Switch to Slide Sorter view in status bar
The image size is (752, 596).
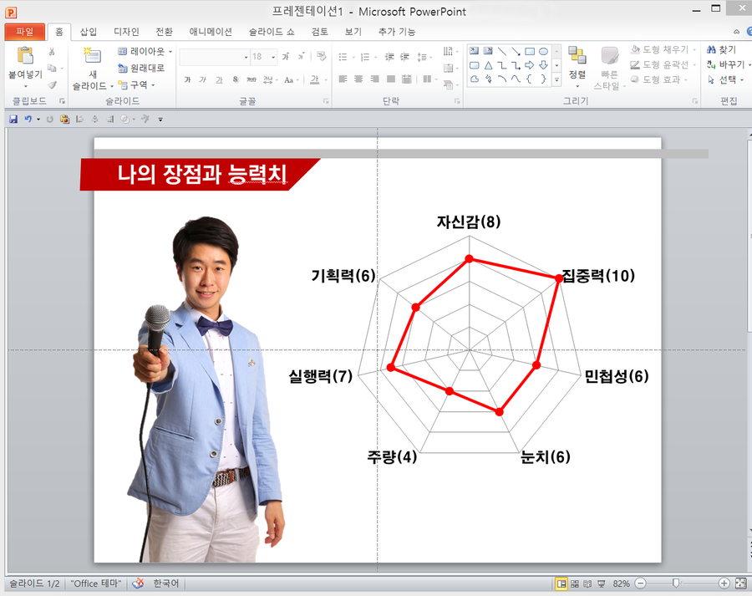tap(575, 583)
